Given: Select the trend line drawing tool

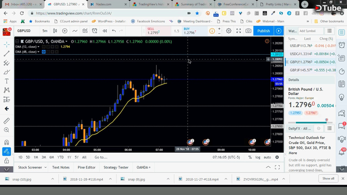Looking at the screenshot, I should [7, 54].
